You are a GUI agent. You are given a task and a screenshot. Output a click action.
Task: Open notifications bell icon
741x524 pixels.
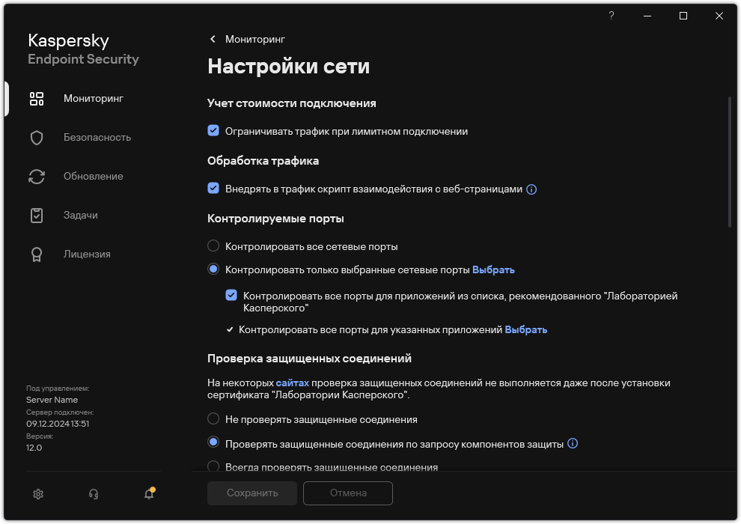click(150, 493)
